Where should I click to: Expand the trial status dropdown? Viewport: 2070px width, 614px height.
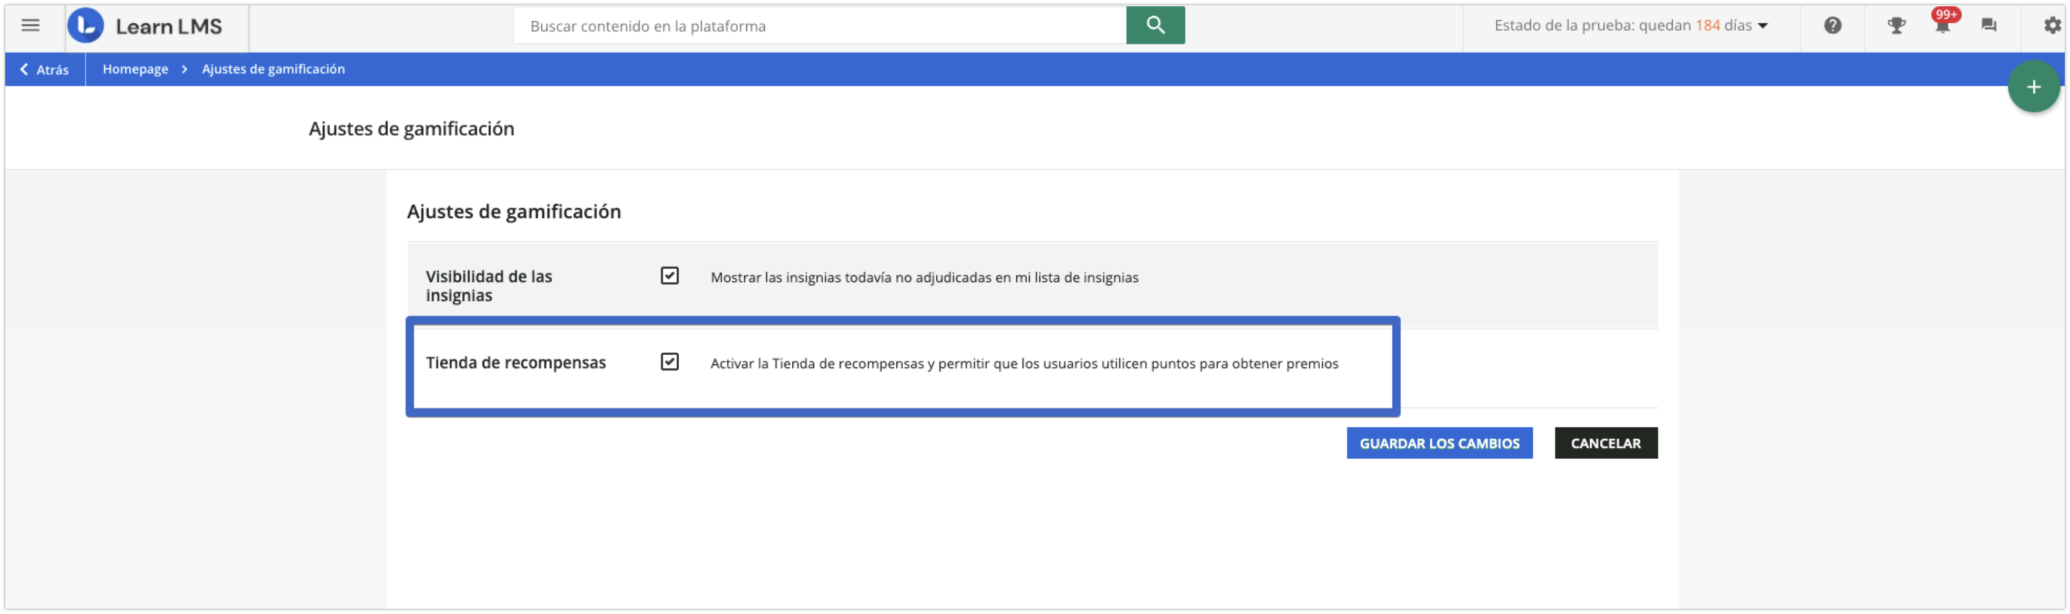tap(1630, 26)
